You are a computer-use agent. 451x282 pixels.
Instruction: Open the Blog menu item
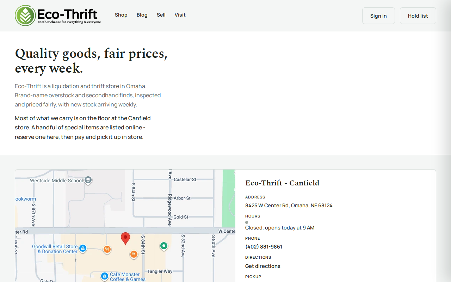tap(142, 15)
